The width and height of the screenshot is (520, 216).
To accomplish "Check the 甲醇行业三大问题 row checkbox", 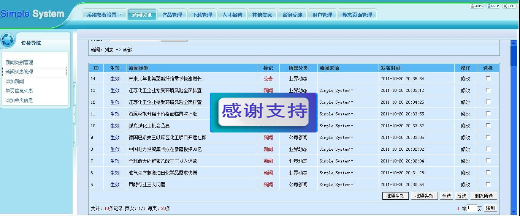I will [488, 184].
